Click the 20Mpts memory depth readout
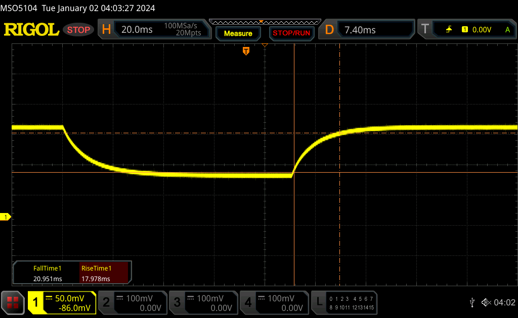The image size is (518, 318). [188, 33]
